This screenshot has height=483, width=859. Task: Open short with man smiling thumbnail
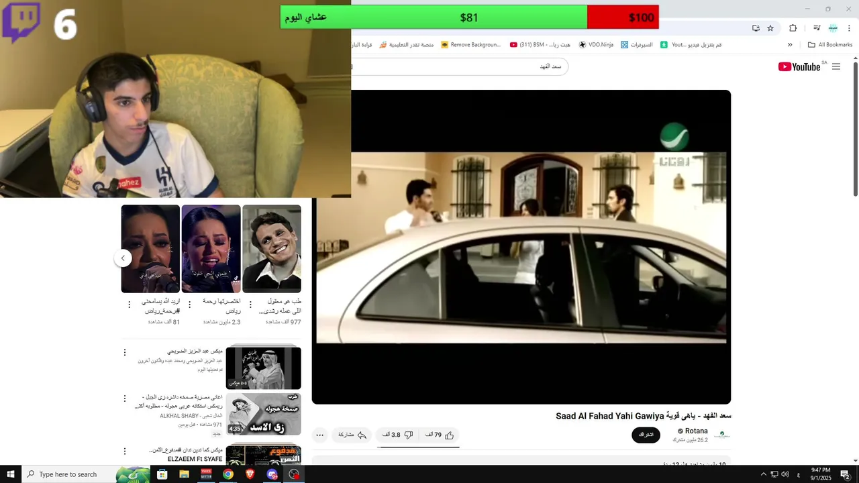pos(271,248)
